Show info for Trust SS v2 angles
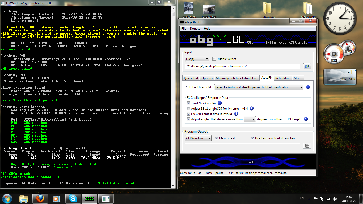Viewport: 363px width, 204px height. [x=220, y=103]
